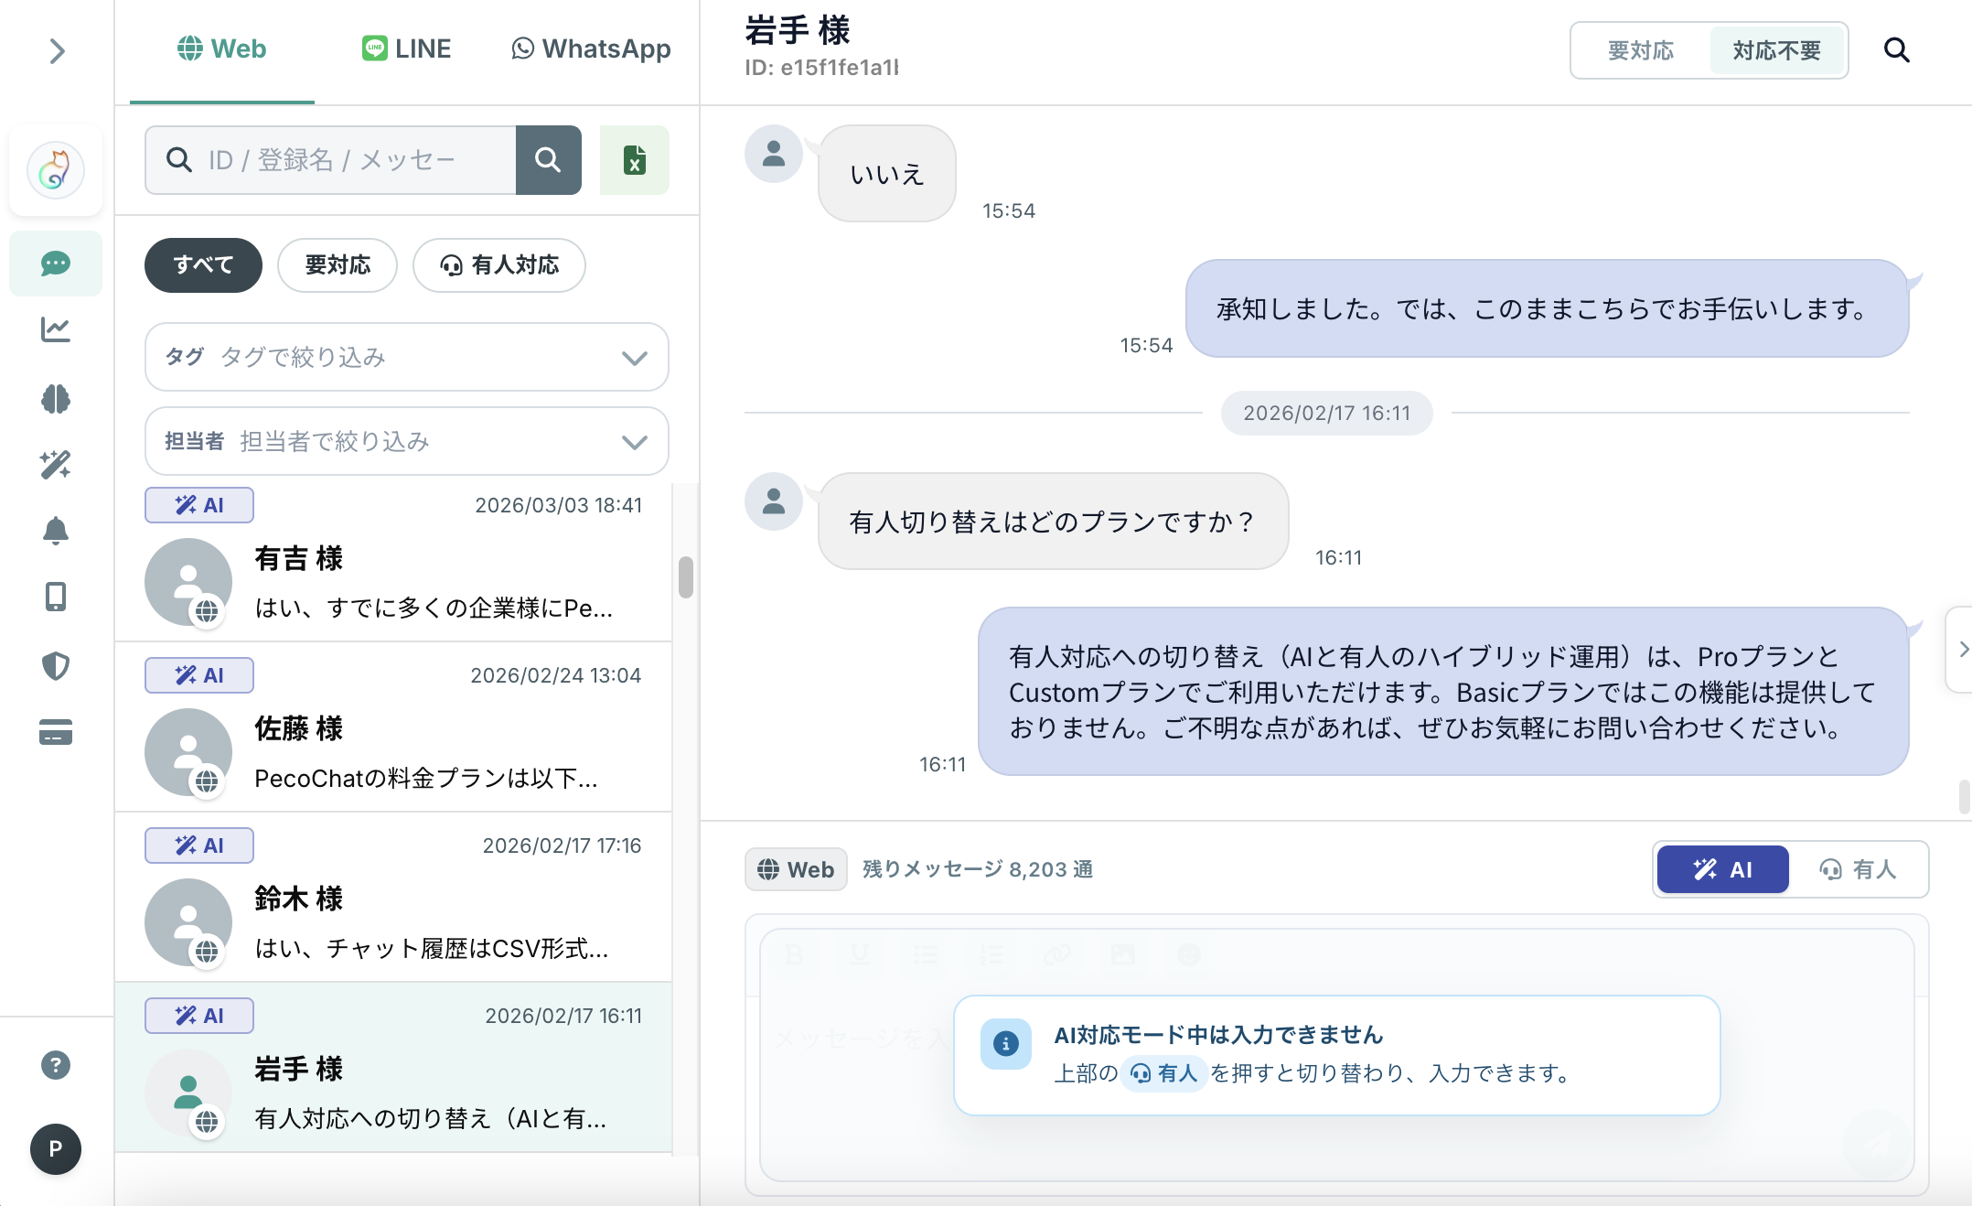Expand the left sidebar chevron
This screenshot has width=1972, height=1206.
tap(57, 51)
